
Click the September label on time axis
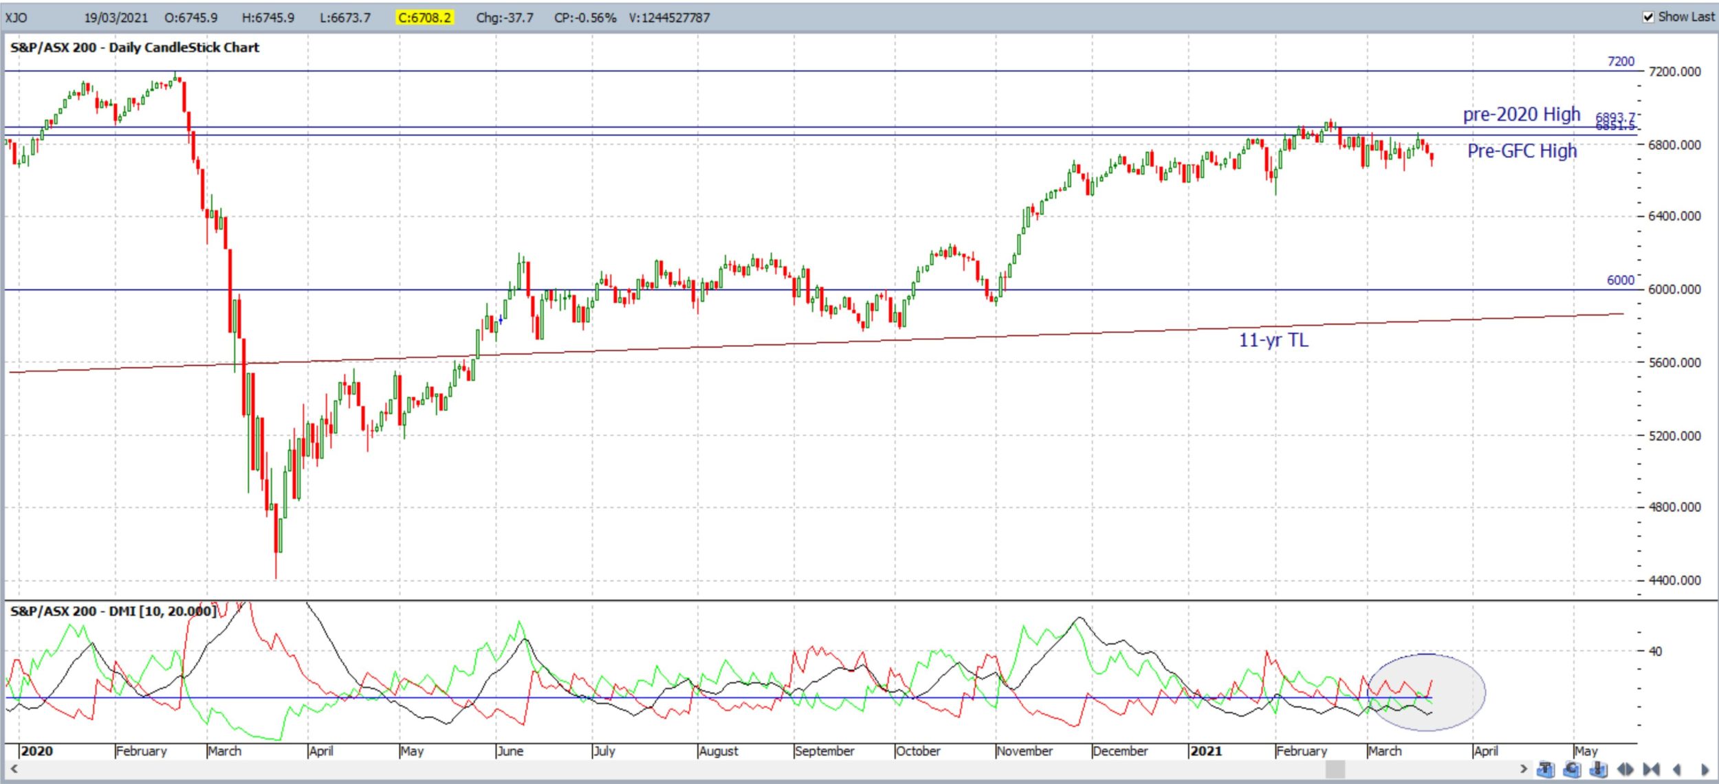click(x=824, y=751)
